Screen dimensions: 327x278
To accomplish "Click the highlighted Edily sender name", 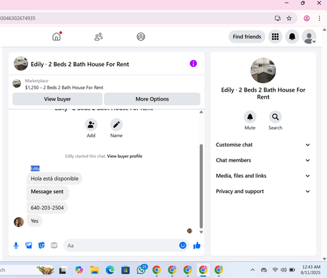I will coord(35,168).
